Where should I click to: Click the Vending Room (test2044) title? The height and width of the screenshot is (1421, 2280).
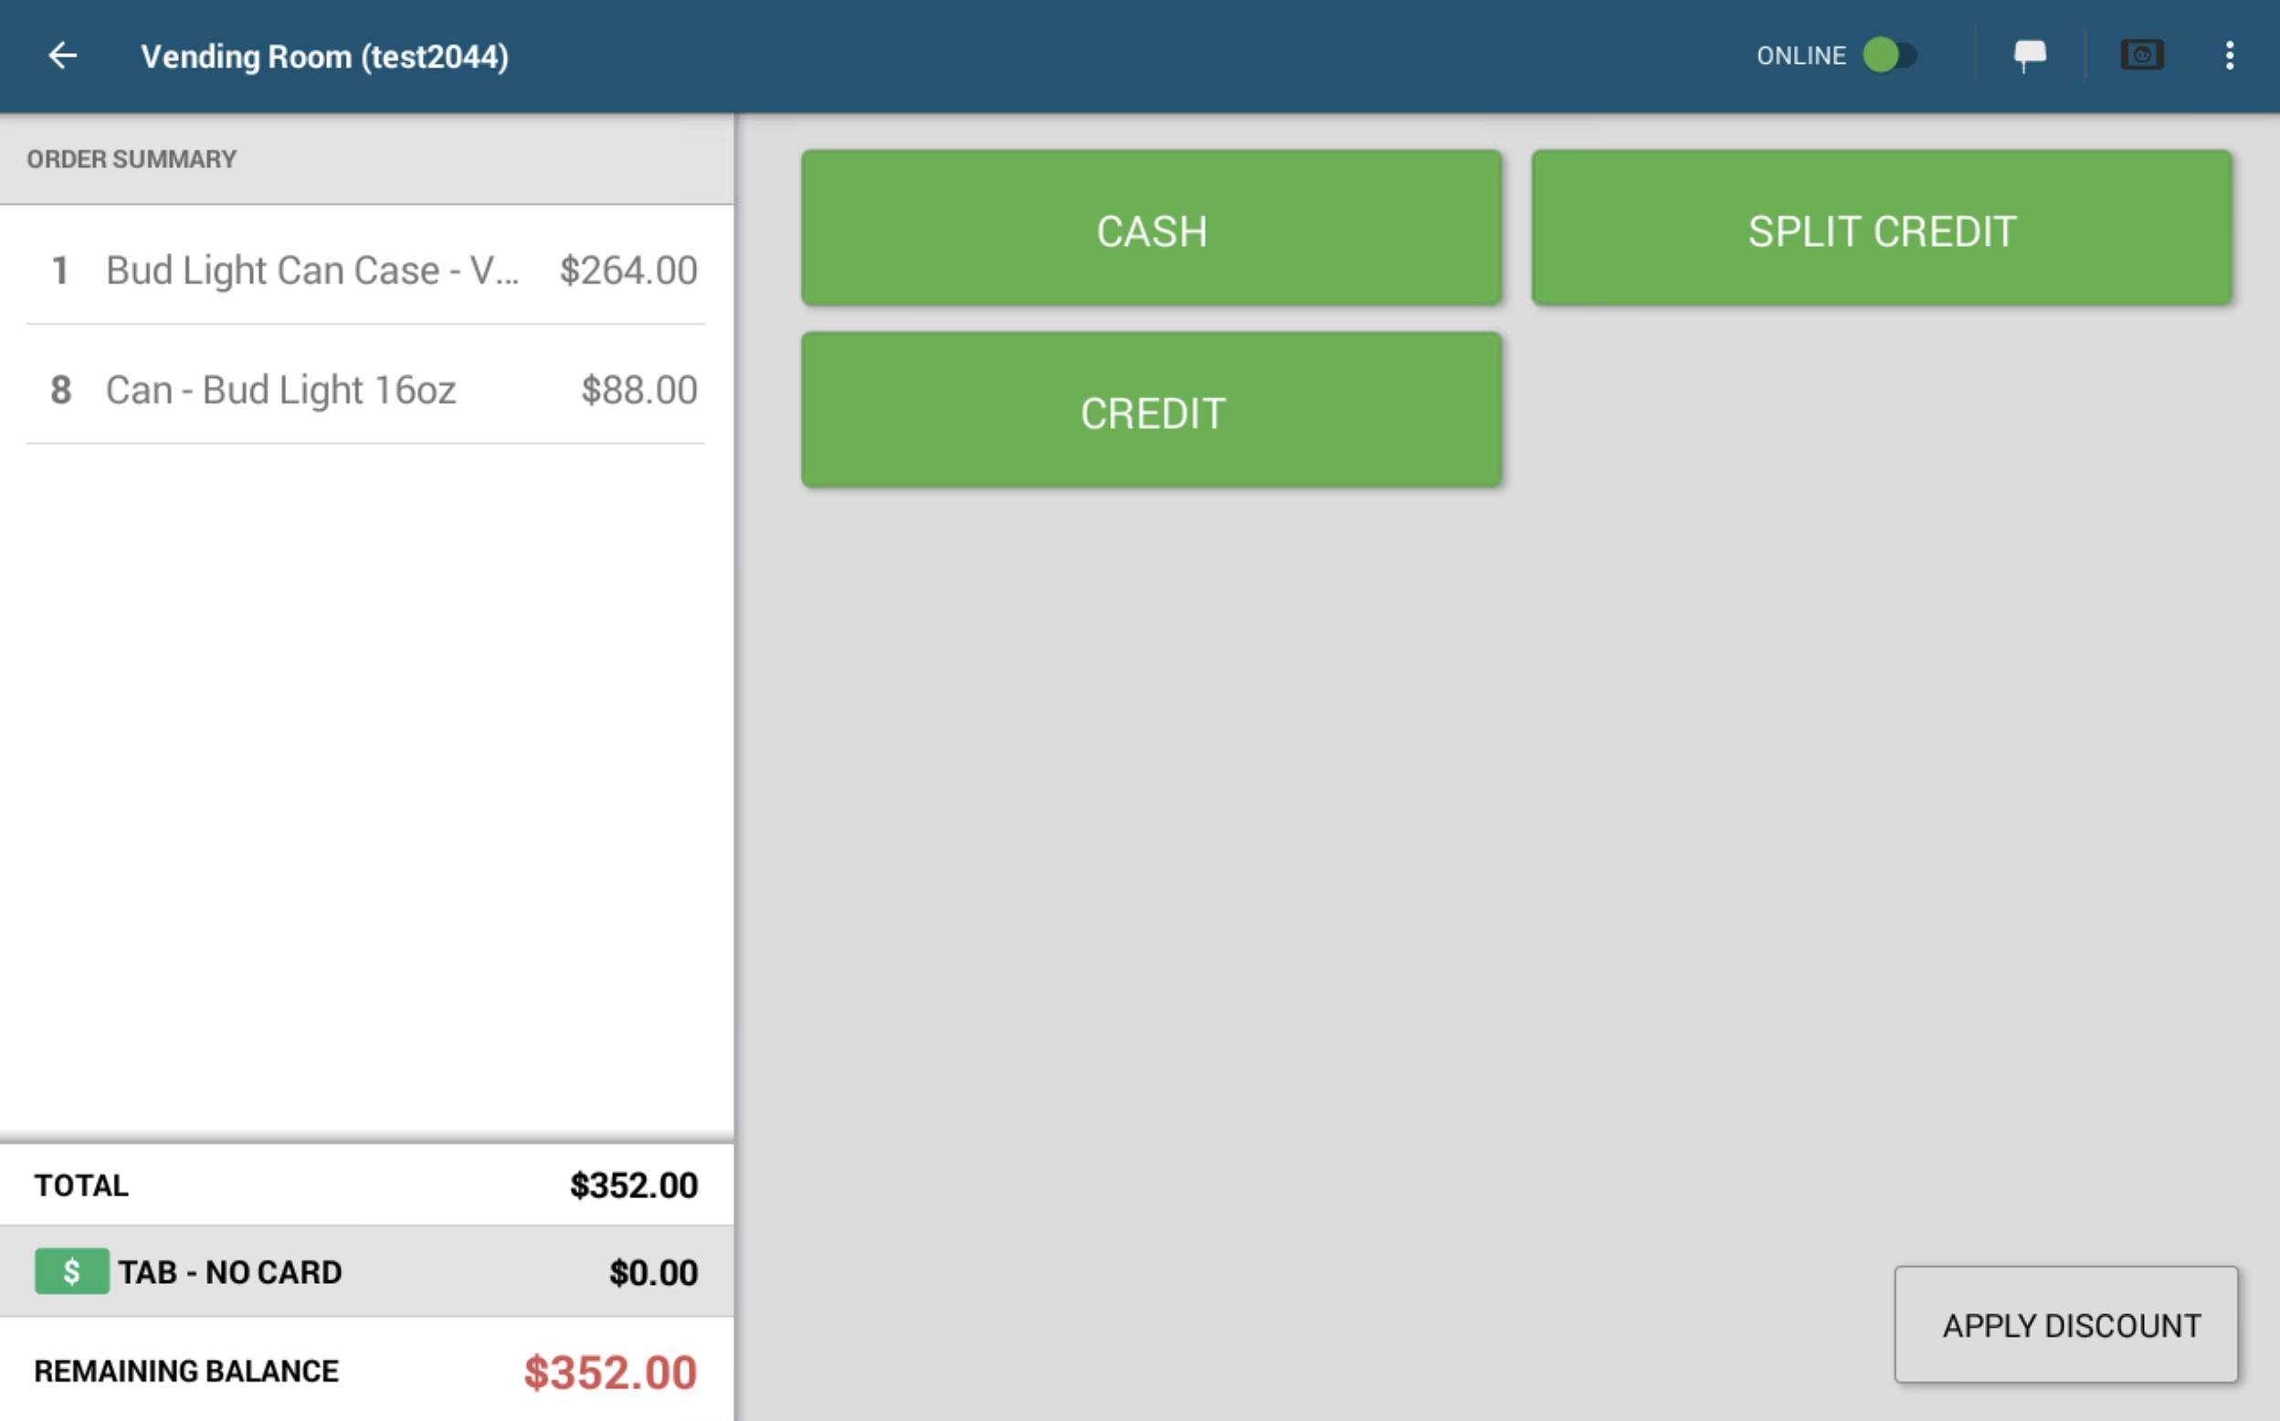pos(324,57)
